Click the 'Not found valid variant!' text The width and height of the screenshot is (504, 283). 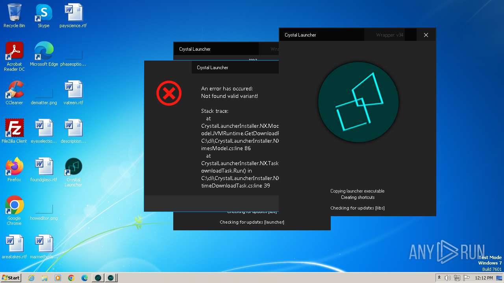click(230, 96)
